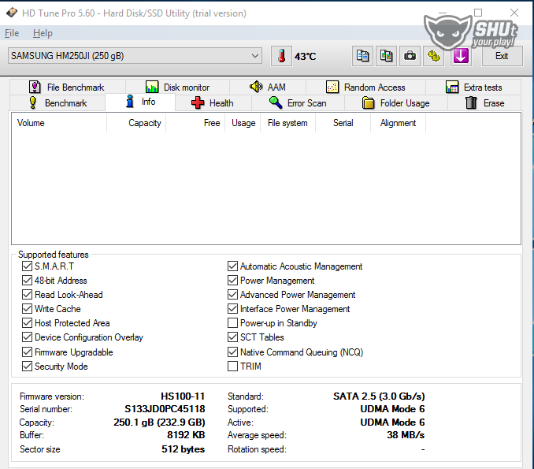Viewport: 534px width, 469px height.
Task: Toggle the Advanced Power Management checkbox
Action: [x=232, y=295]
